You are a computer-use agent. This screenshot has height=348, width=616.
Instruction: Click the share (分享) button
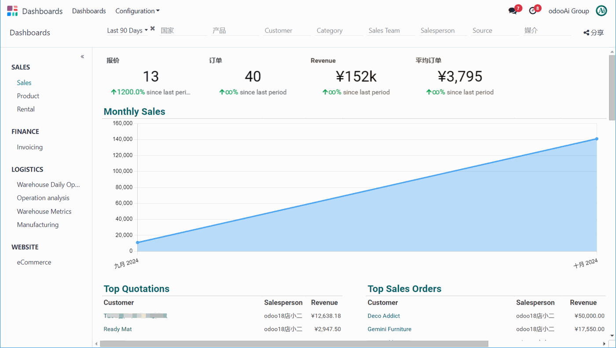click(x=594, y=33)
